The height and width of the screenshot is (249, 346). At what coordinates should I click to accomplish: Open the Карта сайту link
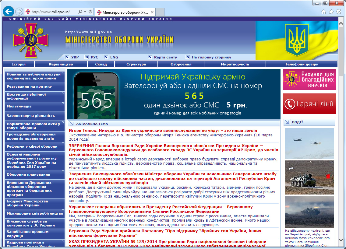(165, 57)
